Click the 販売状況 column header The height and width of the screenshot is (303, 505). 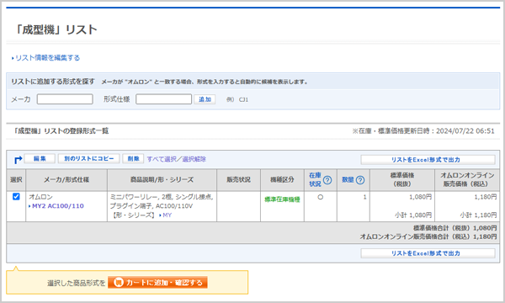point(239,179)
